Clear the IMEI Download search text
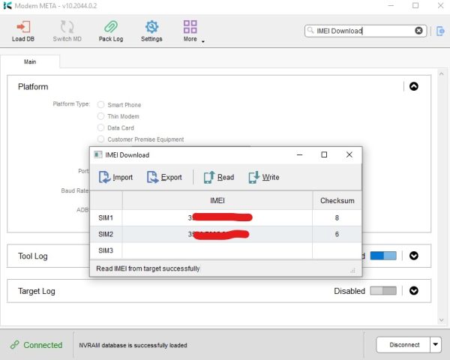The width and height of the screenshot is (450, 360). pyautogui.click(x=418, y=31)
